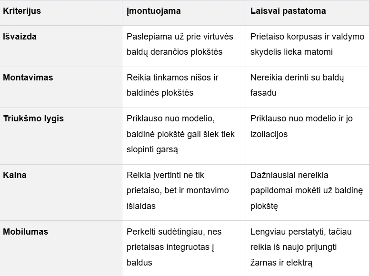Click the Montavimas row label

tap(28, 78)
